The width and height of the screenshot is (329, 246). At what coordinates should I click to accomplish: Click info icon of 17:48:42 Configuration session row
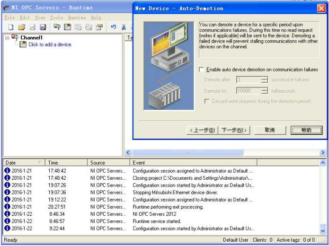7,170
